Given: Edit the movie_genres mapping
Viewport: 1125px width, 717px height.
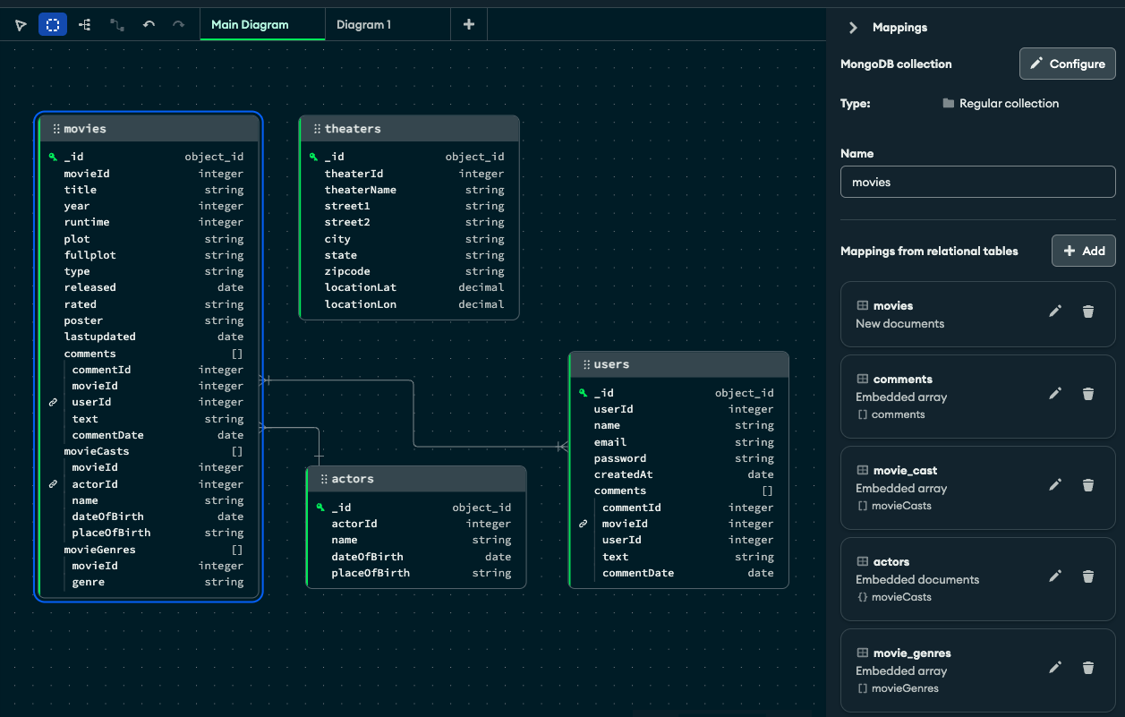Looking at the screenshot, I should (x=1055, y=667).
